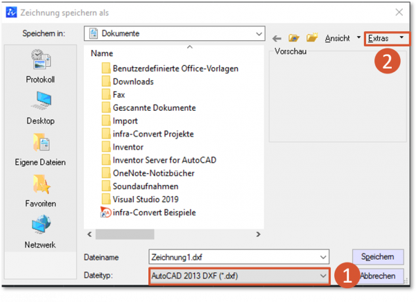The height and width of the screenshot is (302, 416).
Task: Open the Dateityp AutoCAD 2013 DXF dropdown
Action: pos(239,276)
